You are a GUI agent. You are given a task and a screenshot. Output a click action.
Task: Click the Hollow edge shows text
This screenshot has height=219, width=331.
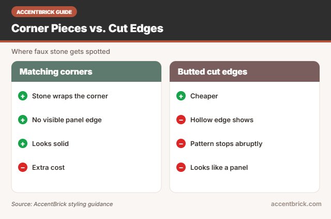click(x=222, y=120)
